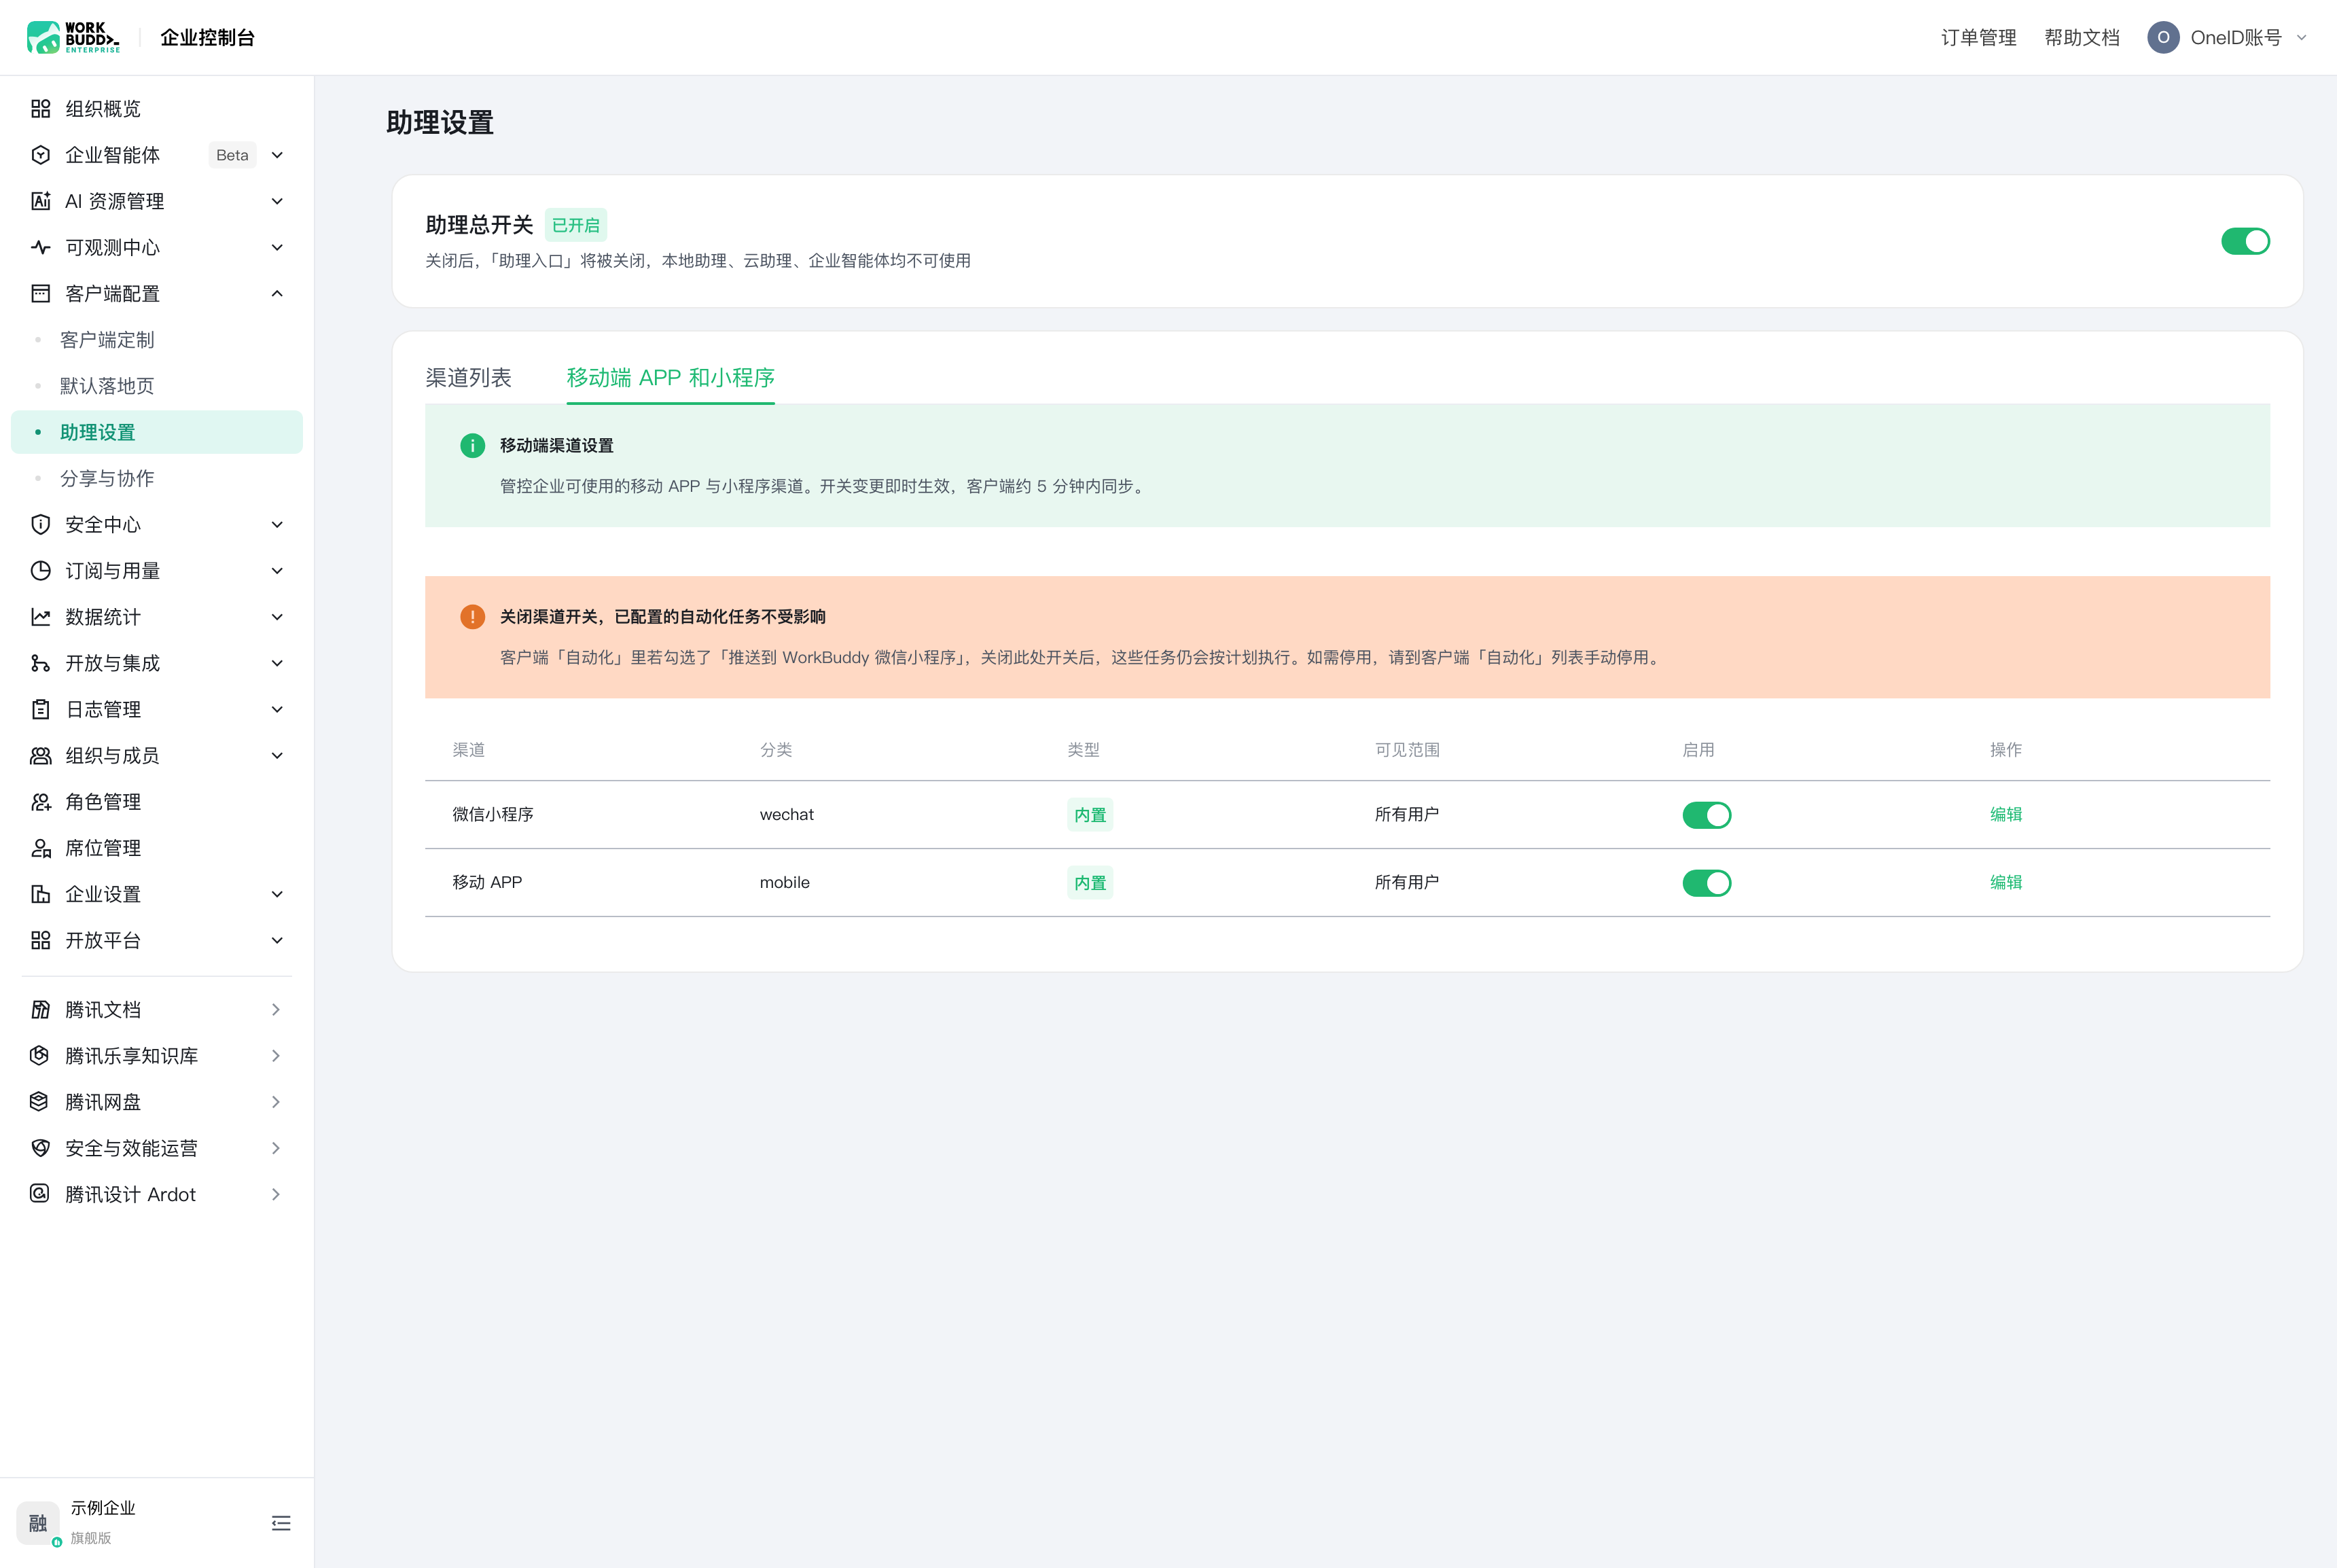2337x1568 pixels.
Task: Disable the 移动 APP channel switch
Action: [1706, 883]
